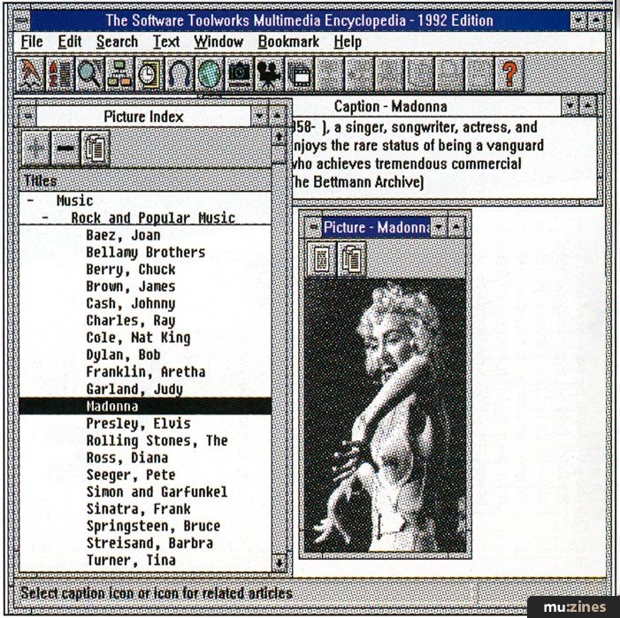Select Rolling Stones, The entry
This screenshot has height=618, width=620.
click(x=157, y=440)
